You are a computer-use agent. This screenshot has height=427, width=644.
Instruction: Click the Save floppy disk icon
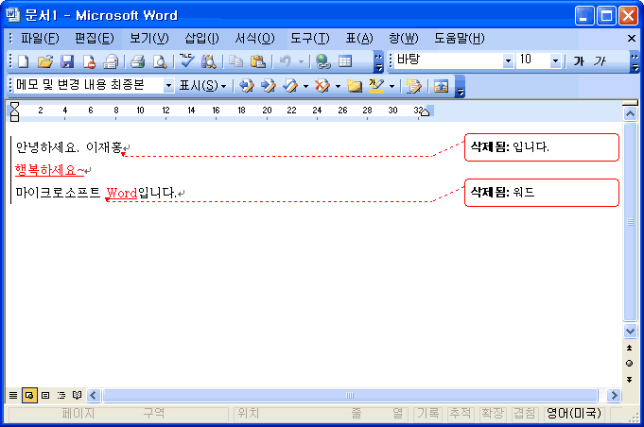67,61
